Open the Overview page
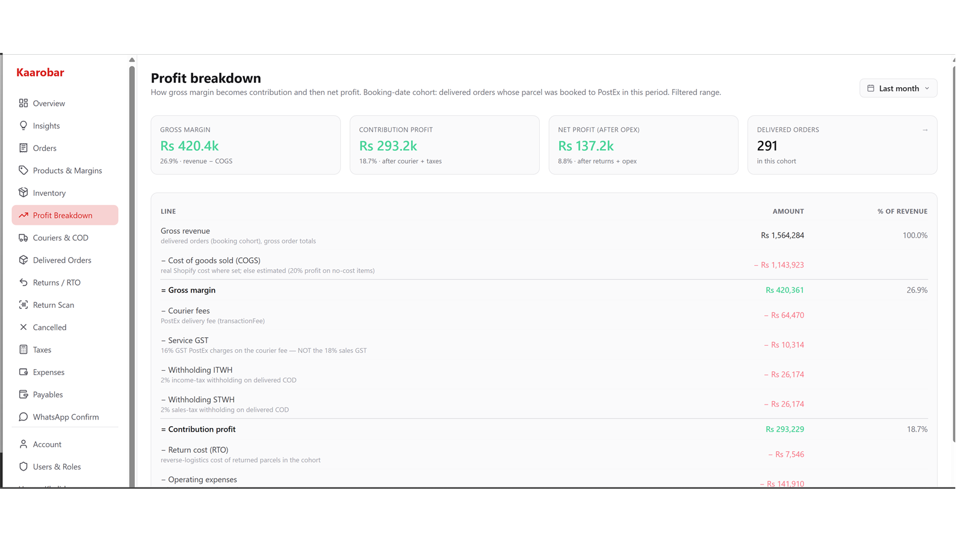The image size is (963, 541). coord(65,103)
